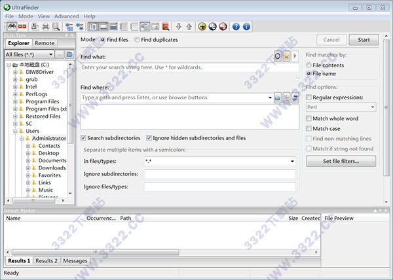Click the print preview magnifier toolbar icon
The height and width of the screenshot is (280, 393).
click(x=56, y=27)
